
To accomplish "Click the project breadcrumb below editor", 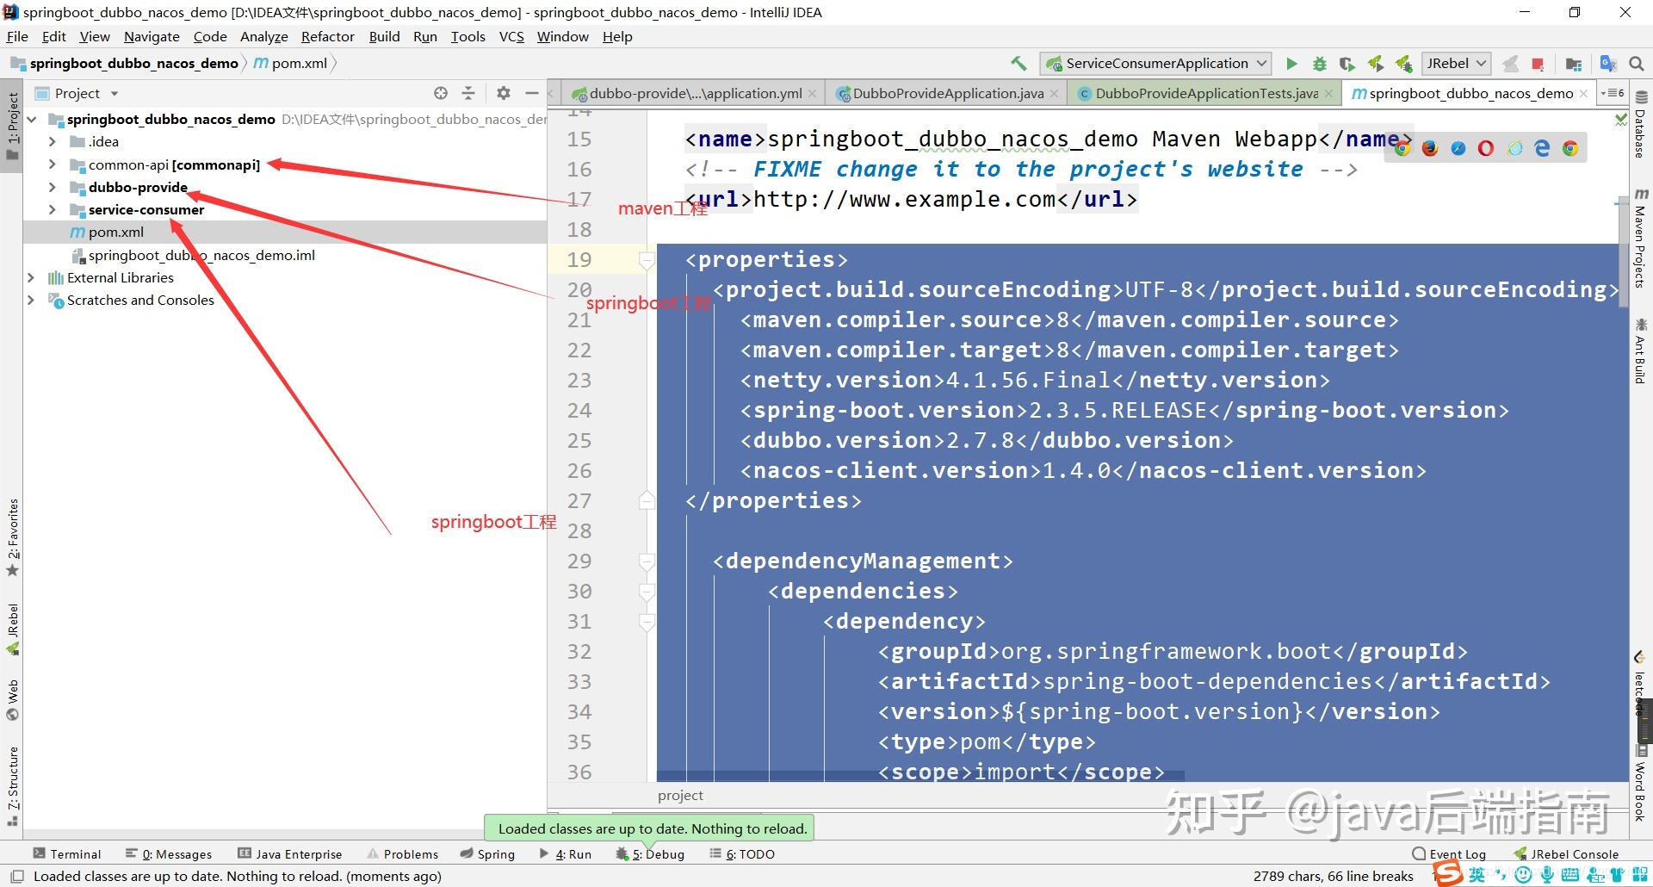I will pos(680,796).
